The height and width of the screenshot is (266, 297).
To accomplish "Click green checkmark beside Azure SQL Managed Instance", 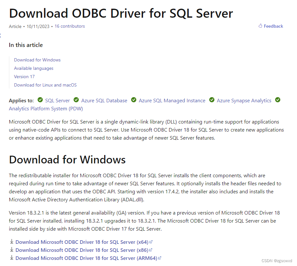I will pyautogui.click(x=134, y=100).
